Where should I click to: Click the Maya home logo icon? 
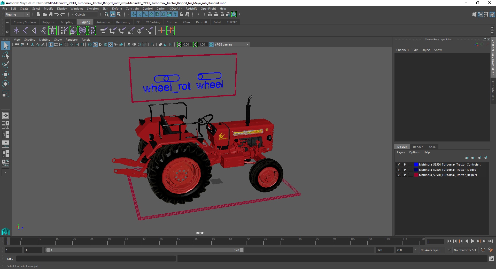[6, 231]
